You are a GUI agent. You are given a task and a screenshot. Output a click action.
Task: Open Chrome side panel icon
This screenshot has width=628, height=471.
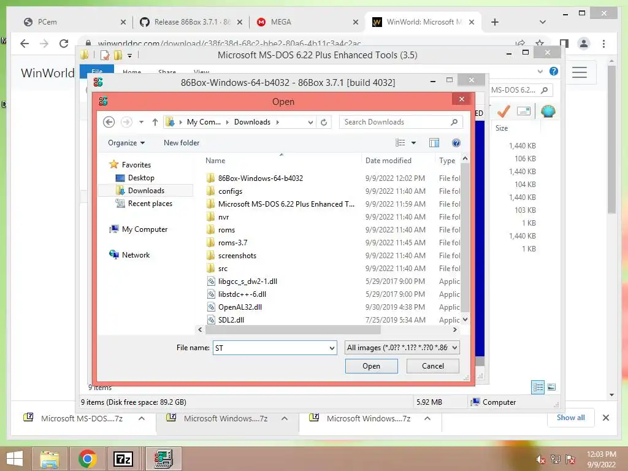click(x=564, y=44)
